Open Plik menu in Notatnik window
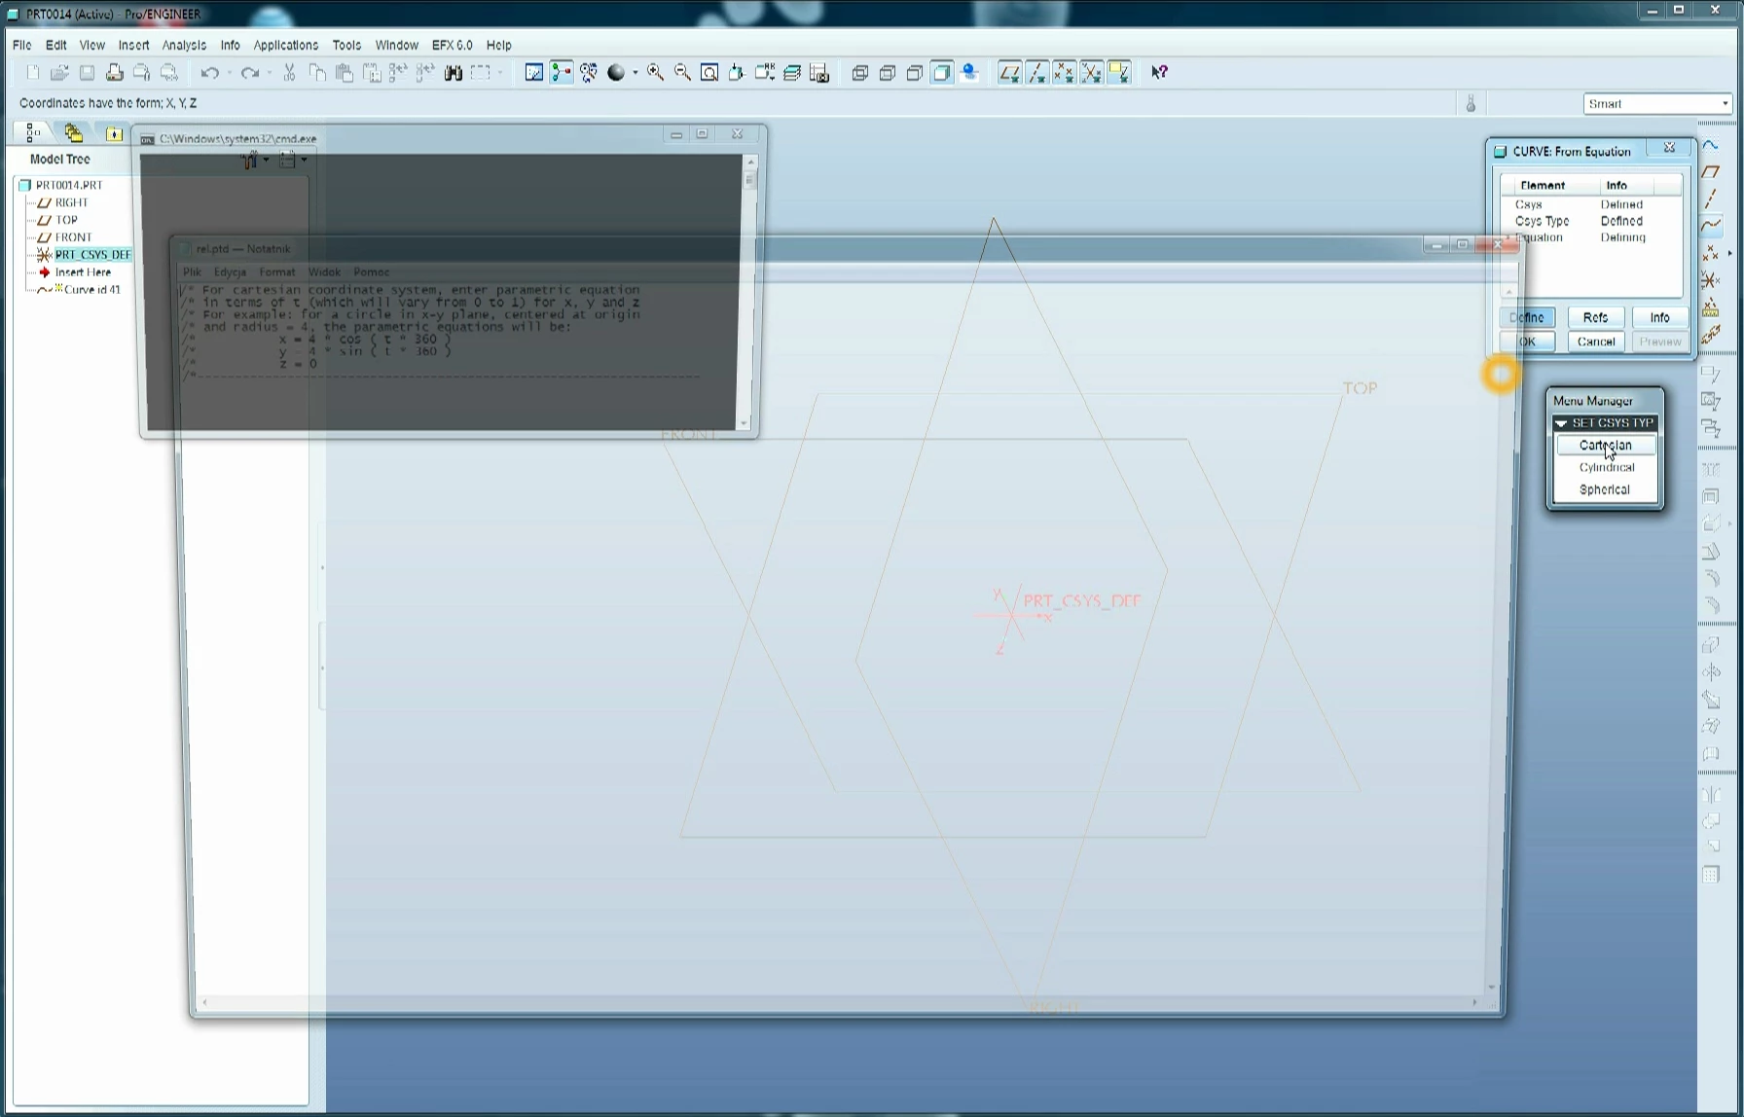Viewport: 1744px width, 1117px height. tap(192, 272)
